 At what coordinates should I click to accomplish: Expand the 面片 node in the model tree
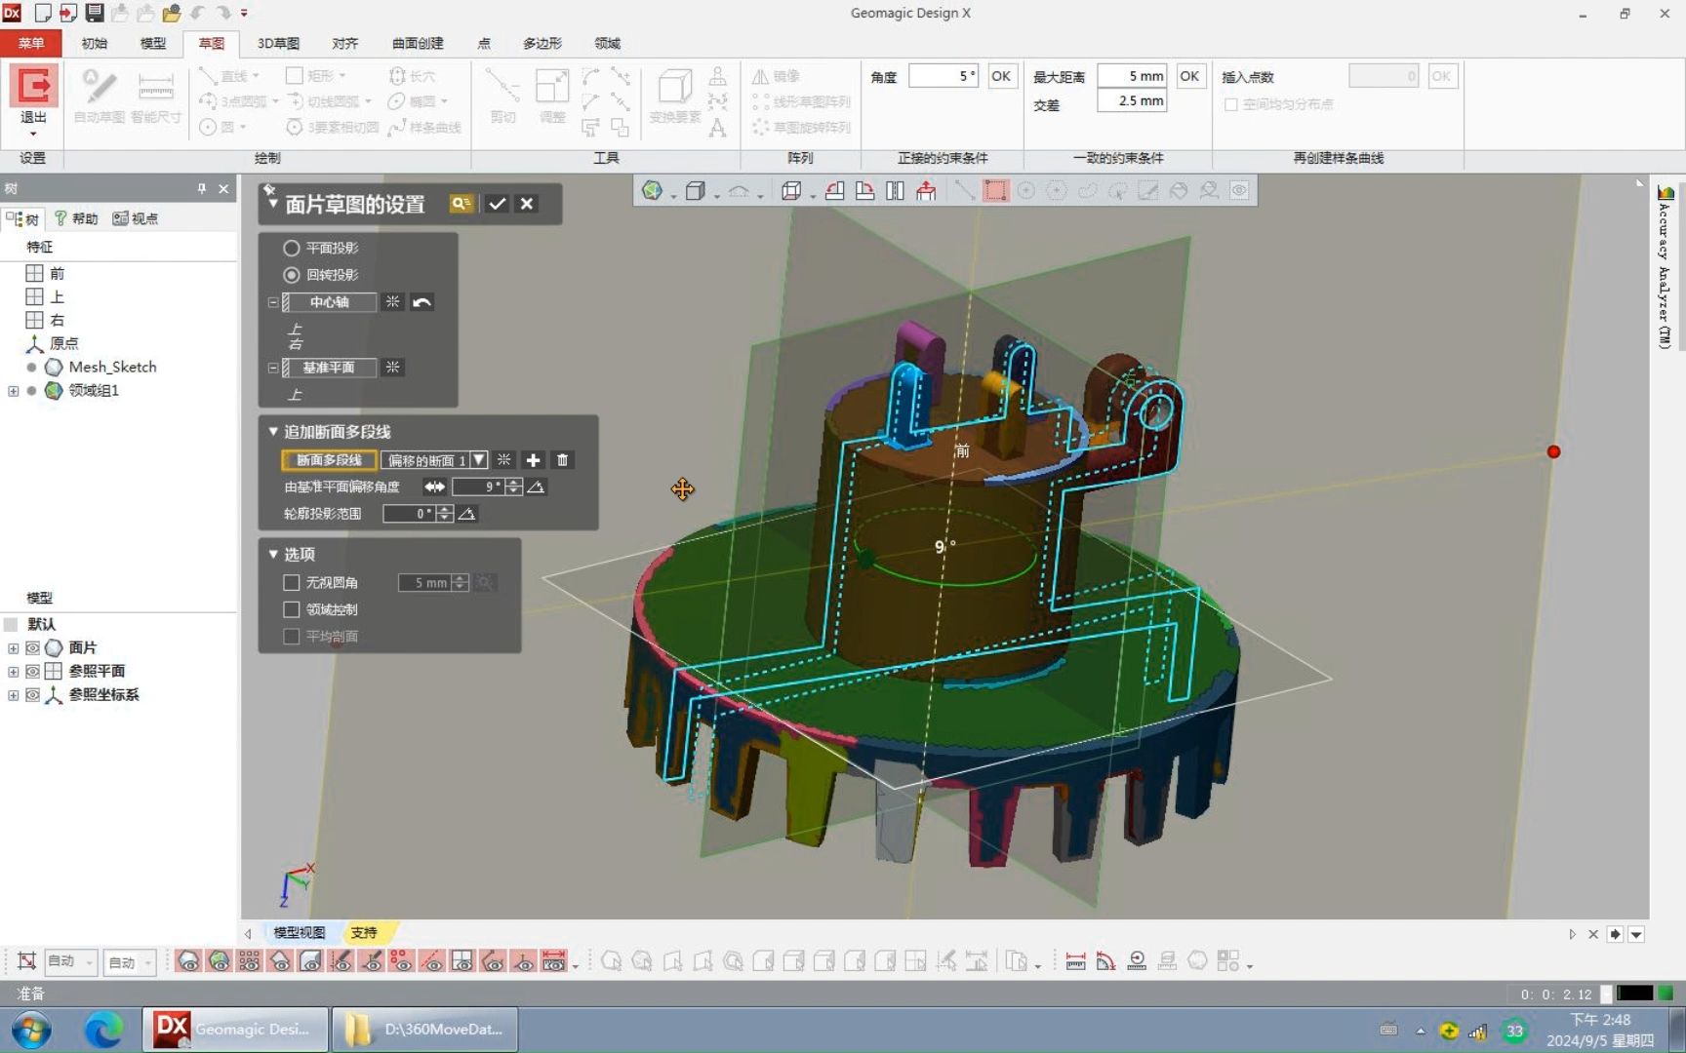pyautogui.click(x=13, y=647)
